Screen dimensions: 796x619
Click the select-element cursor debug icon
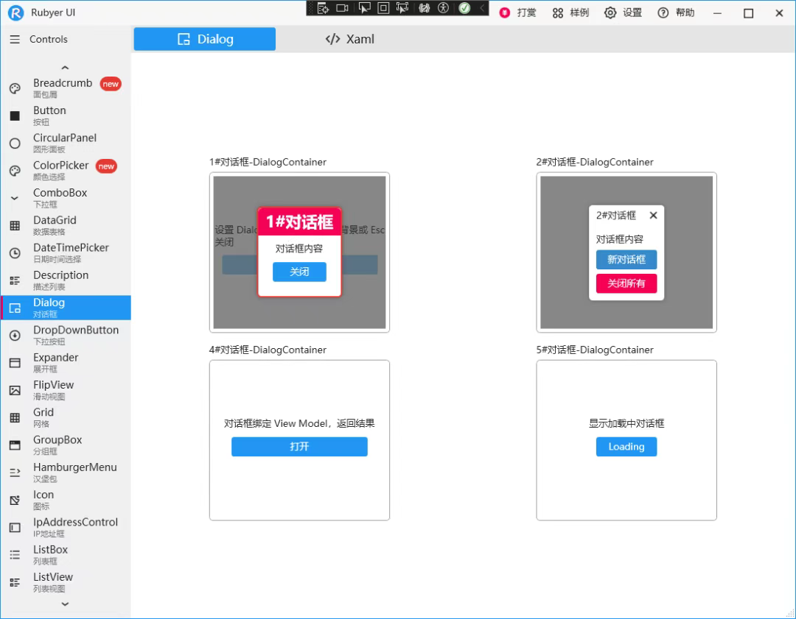pos(364,8)
